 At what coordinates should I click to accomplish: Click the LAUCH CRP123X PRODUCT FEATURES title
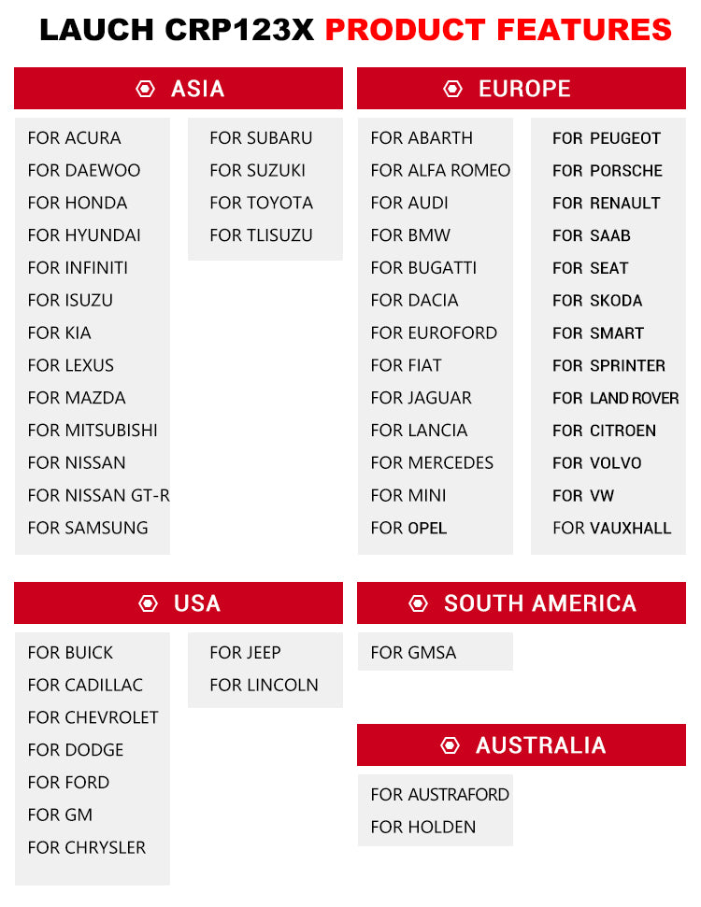(355, 30)
